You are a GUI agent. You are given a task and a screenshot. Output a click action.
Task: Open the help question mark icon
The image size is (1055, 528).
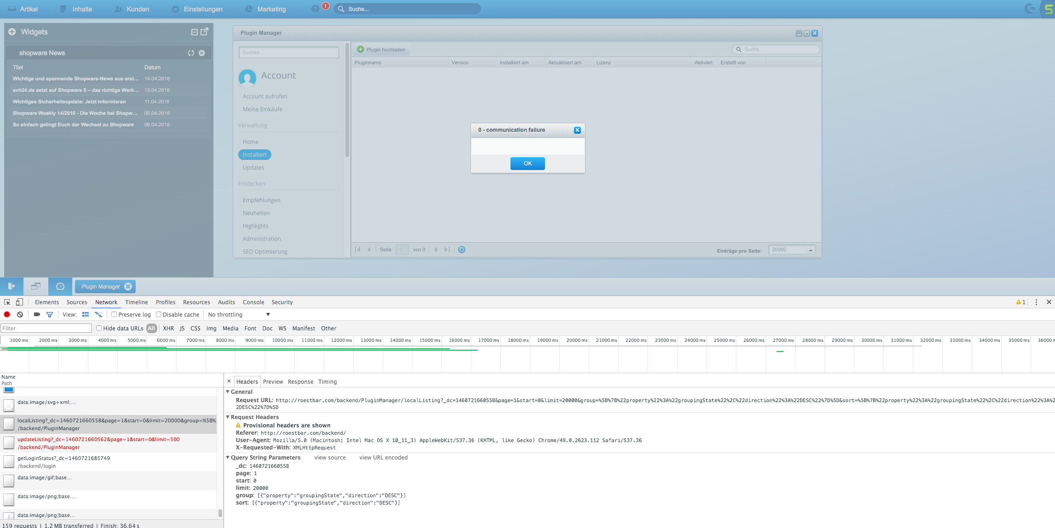[x=315, y=9]
